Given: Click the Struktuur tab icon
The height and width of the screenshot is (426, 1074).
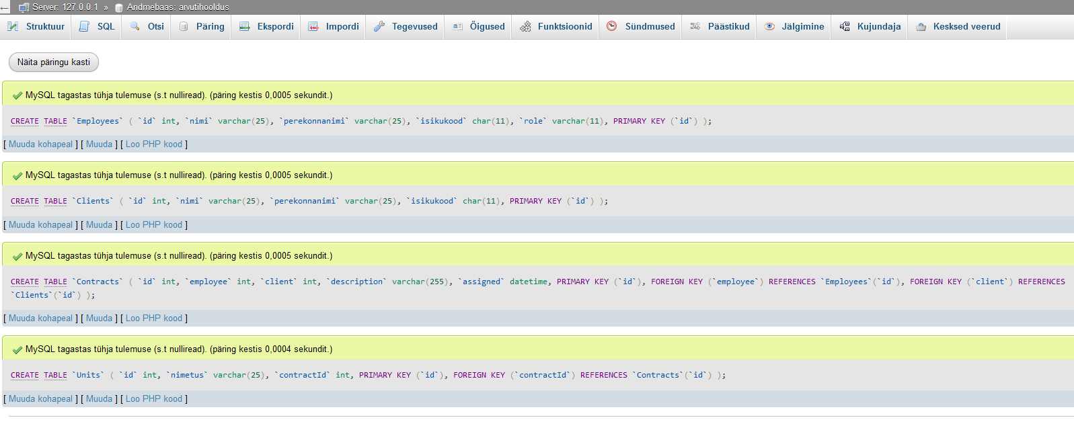Looking at the screenshot, I should pos(13,26).
